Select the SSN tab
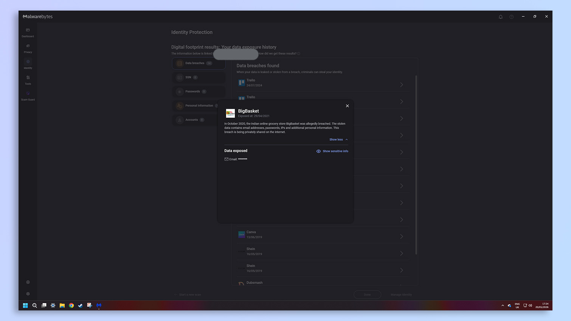 pyautogui.click(x=199, y=77)
